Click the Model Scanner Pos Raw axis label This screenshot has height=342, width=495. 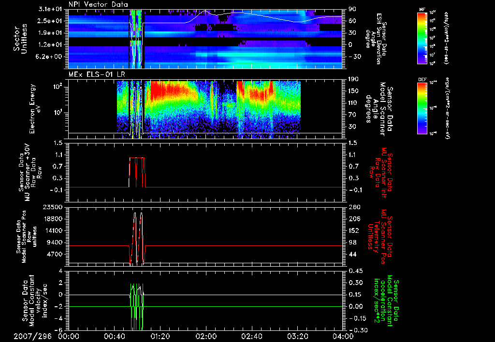[27, 237]
